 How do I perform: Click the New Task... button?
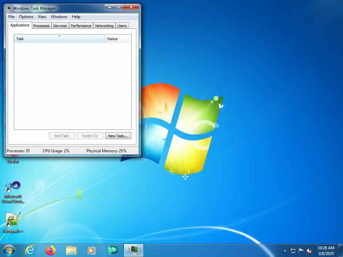[x=118, y=136]
